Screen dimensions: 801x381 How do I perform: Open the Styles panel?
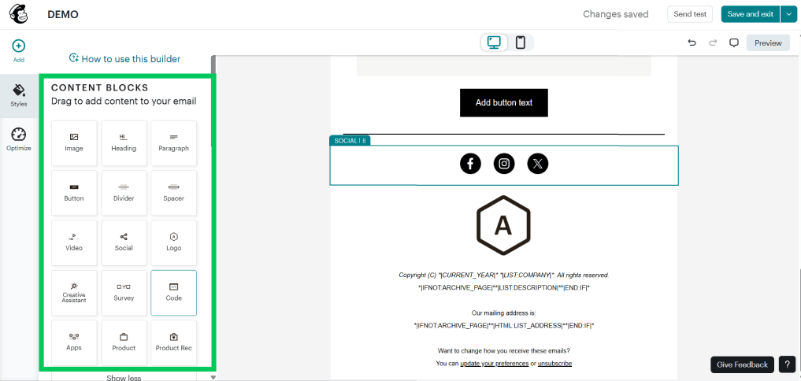[x=18, y=95]
